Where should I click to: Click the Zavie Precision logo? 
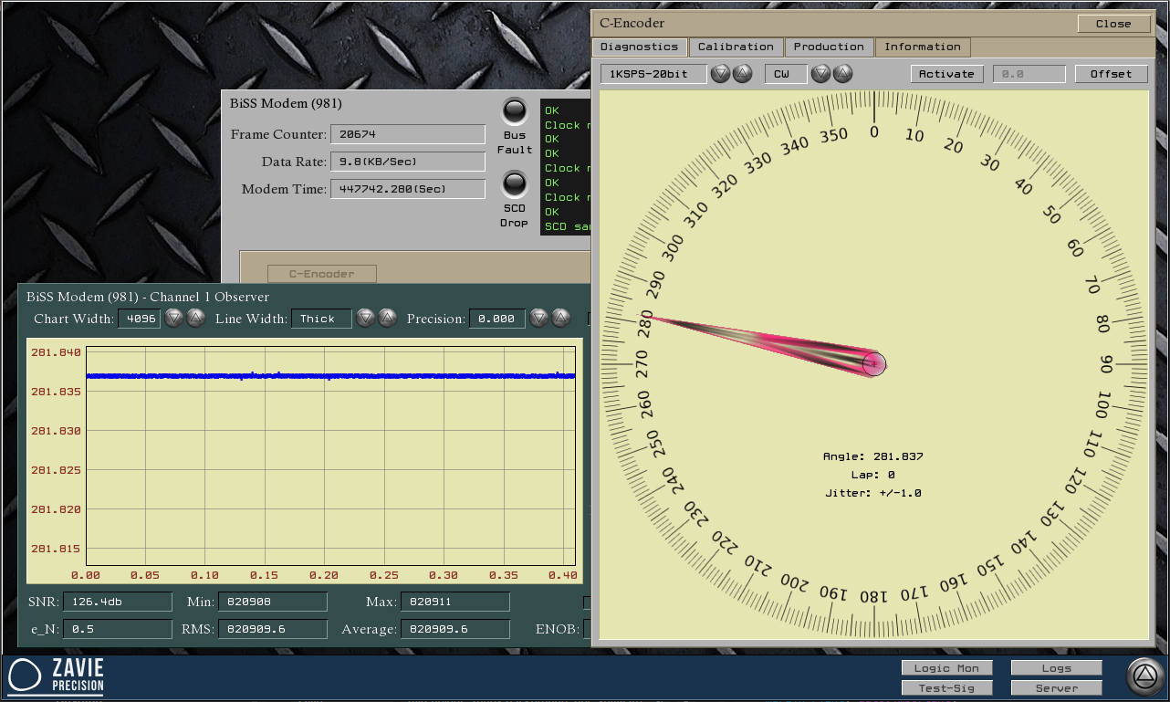point(57,676)
